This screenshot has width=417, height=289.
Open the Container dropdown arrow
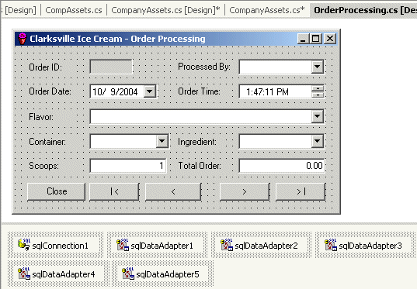click(x=162, y=141)
